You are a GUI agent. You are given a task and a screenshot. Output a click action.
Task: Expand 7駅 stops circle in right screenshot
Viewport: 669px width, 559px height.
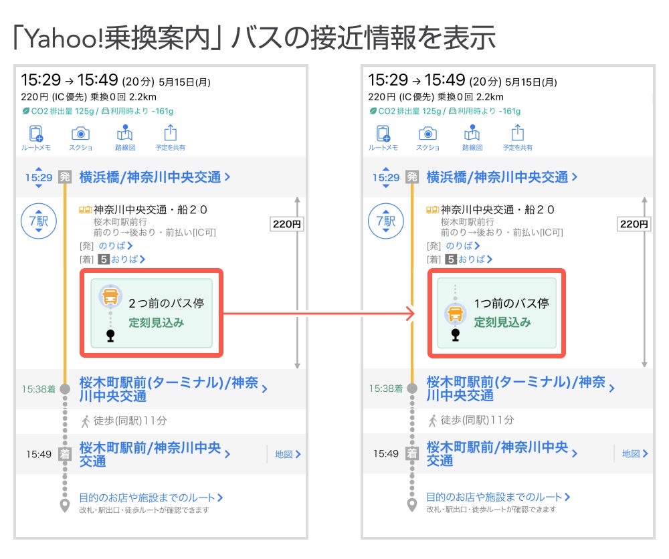tap(386, 221)
